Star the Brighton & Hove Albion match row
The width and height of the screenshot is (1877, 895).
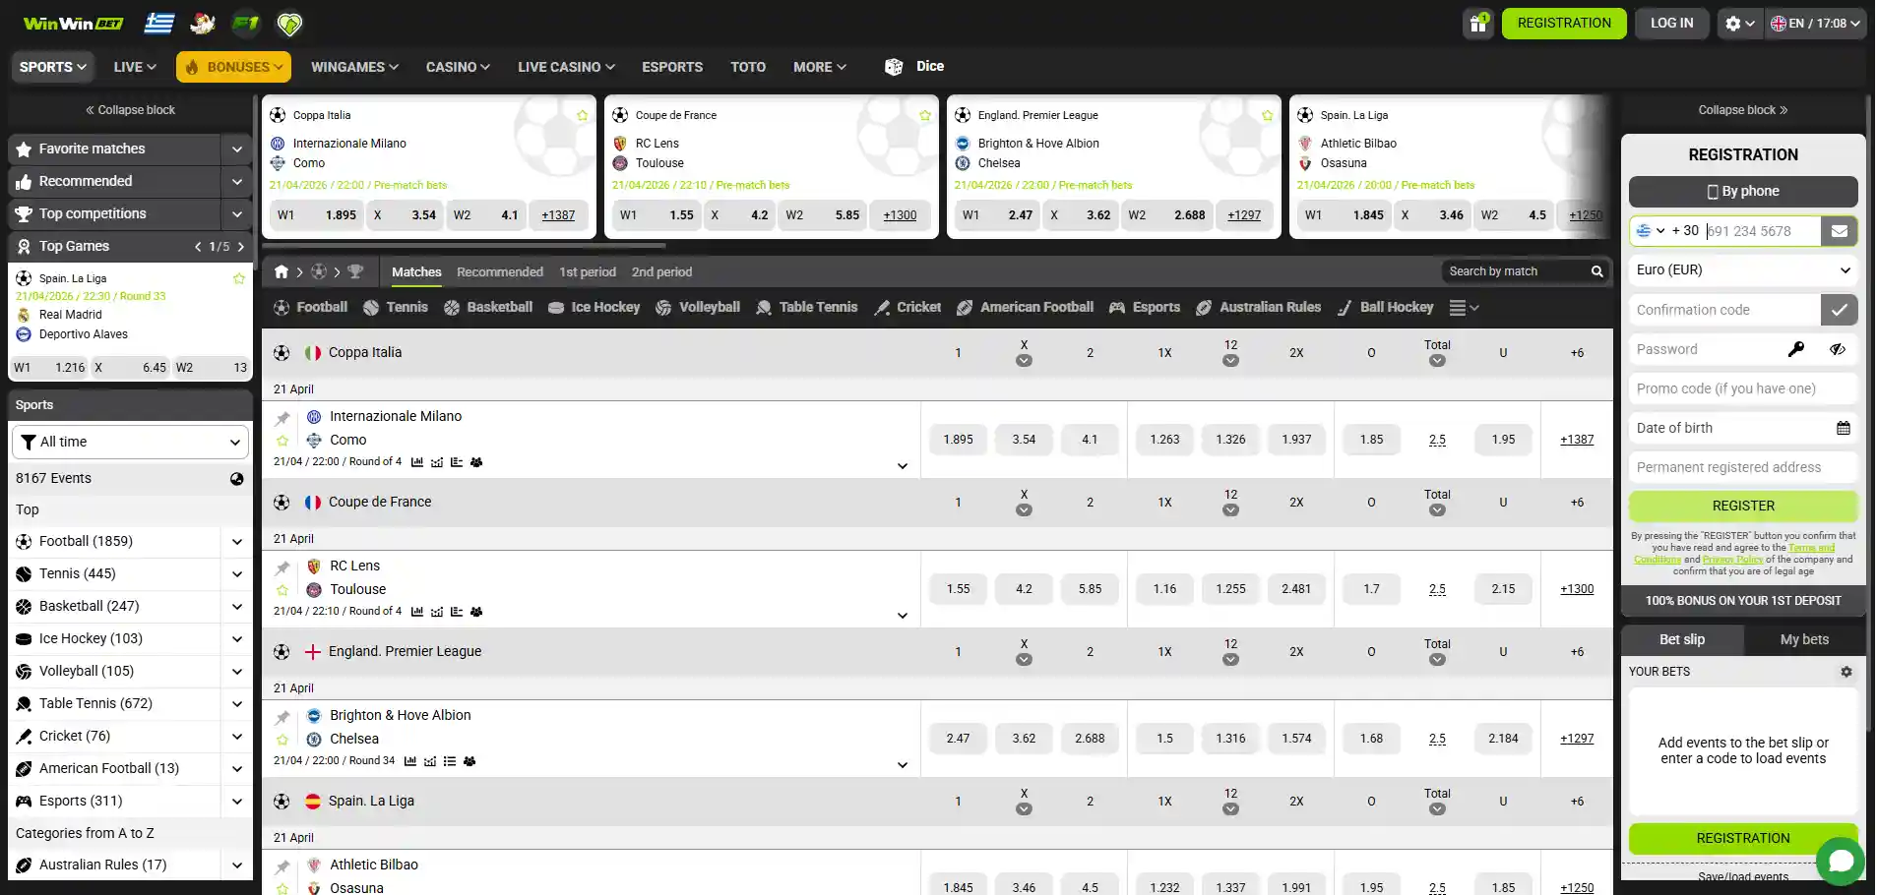coord(282,740)
